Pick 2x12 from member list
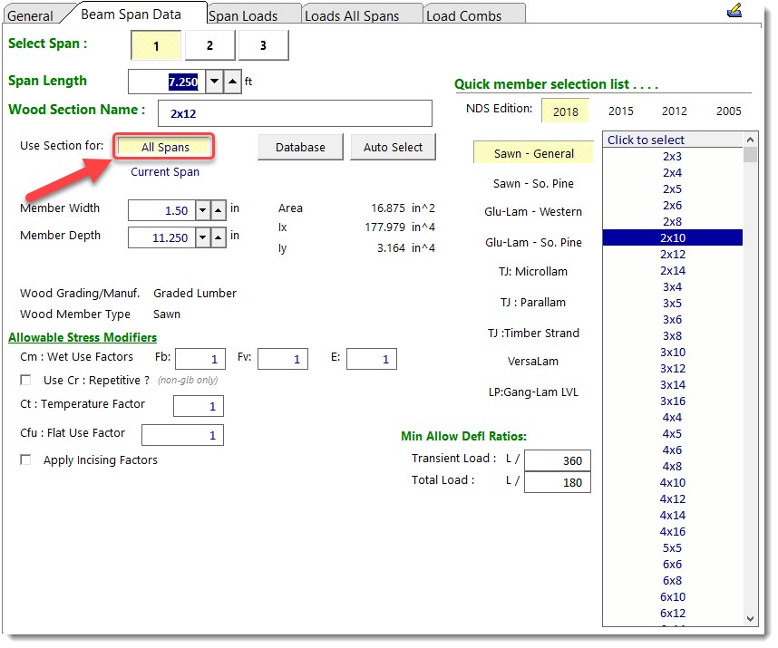The image size is (778, 648). click(672, 255)
